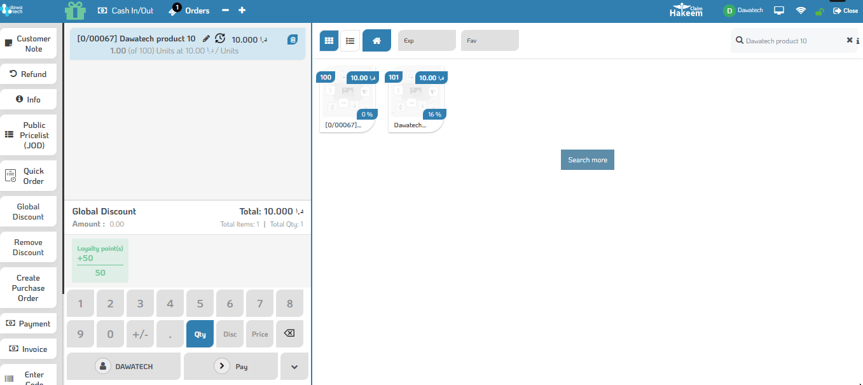
Task: Open the gift rewards icon
Action: (75, 11)
